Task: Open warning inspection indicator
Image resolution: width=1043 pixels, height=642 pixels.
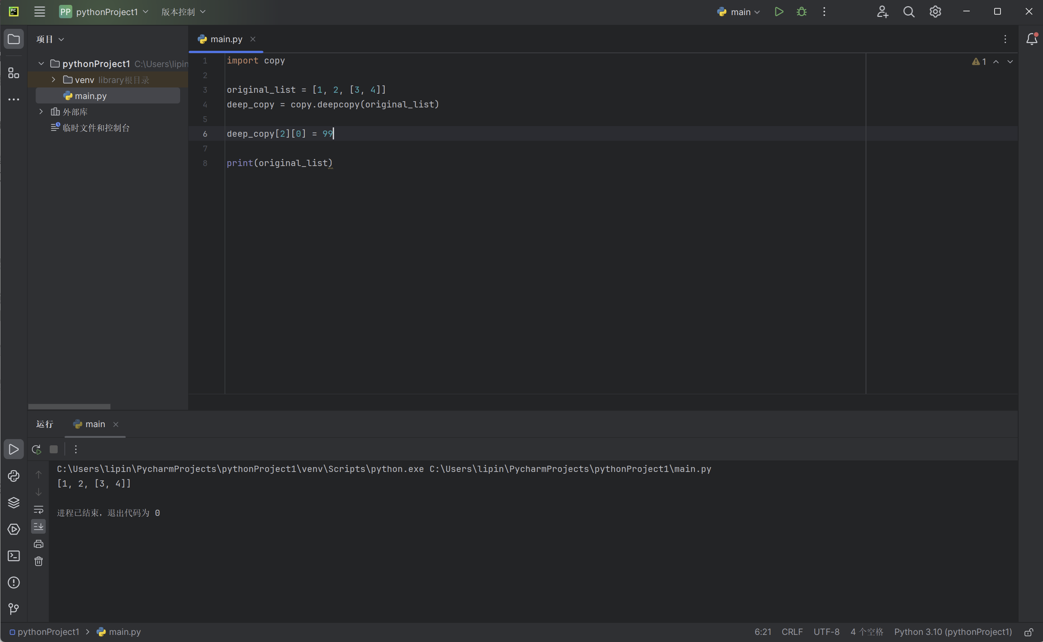Action: pyautogui.click(x=979, y=62)
